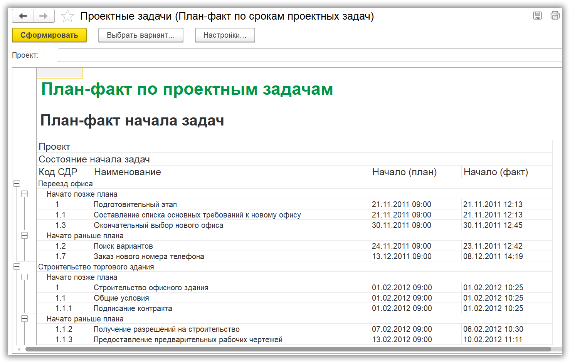Viewport: 570px width, 363px height.
Task: Select the 1.7 code cell
Action: [64, 256]
